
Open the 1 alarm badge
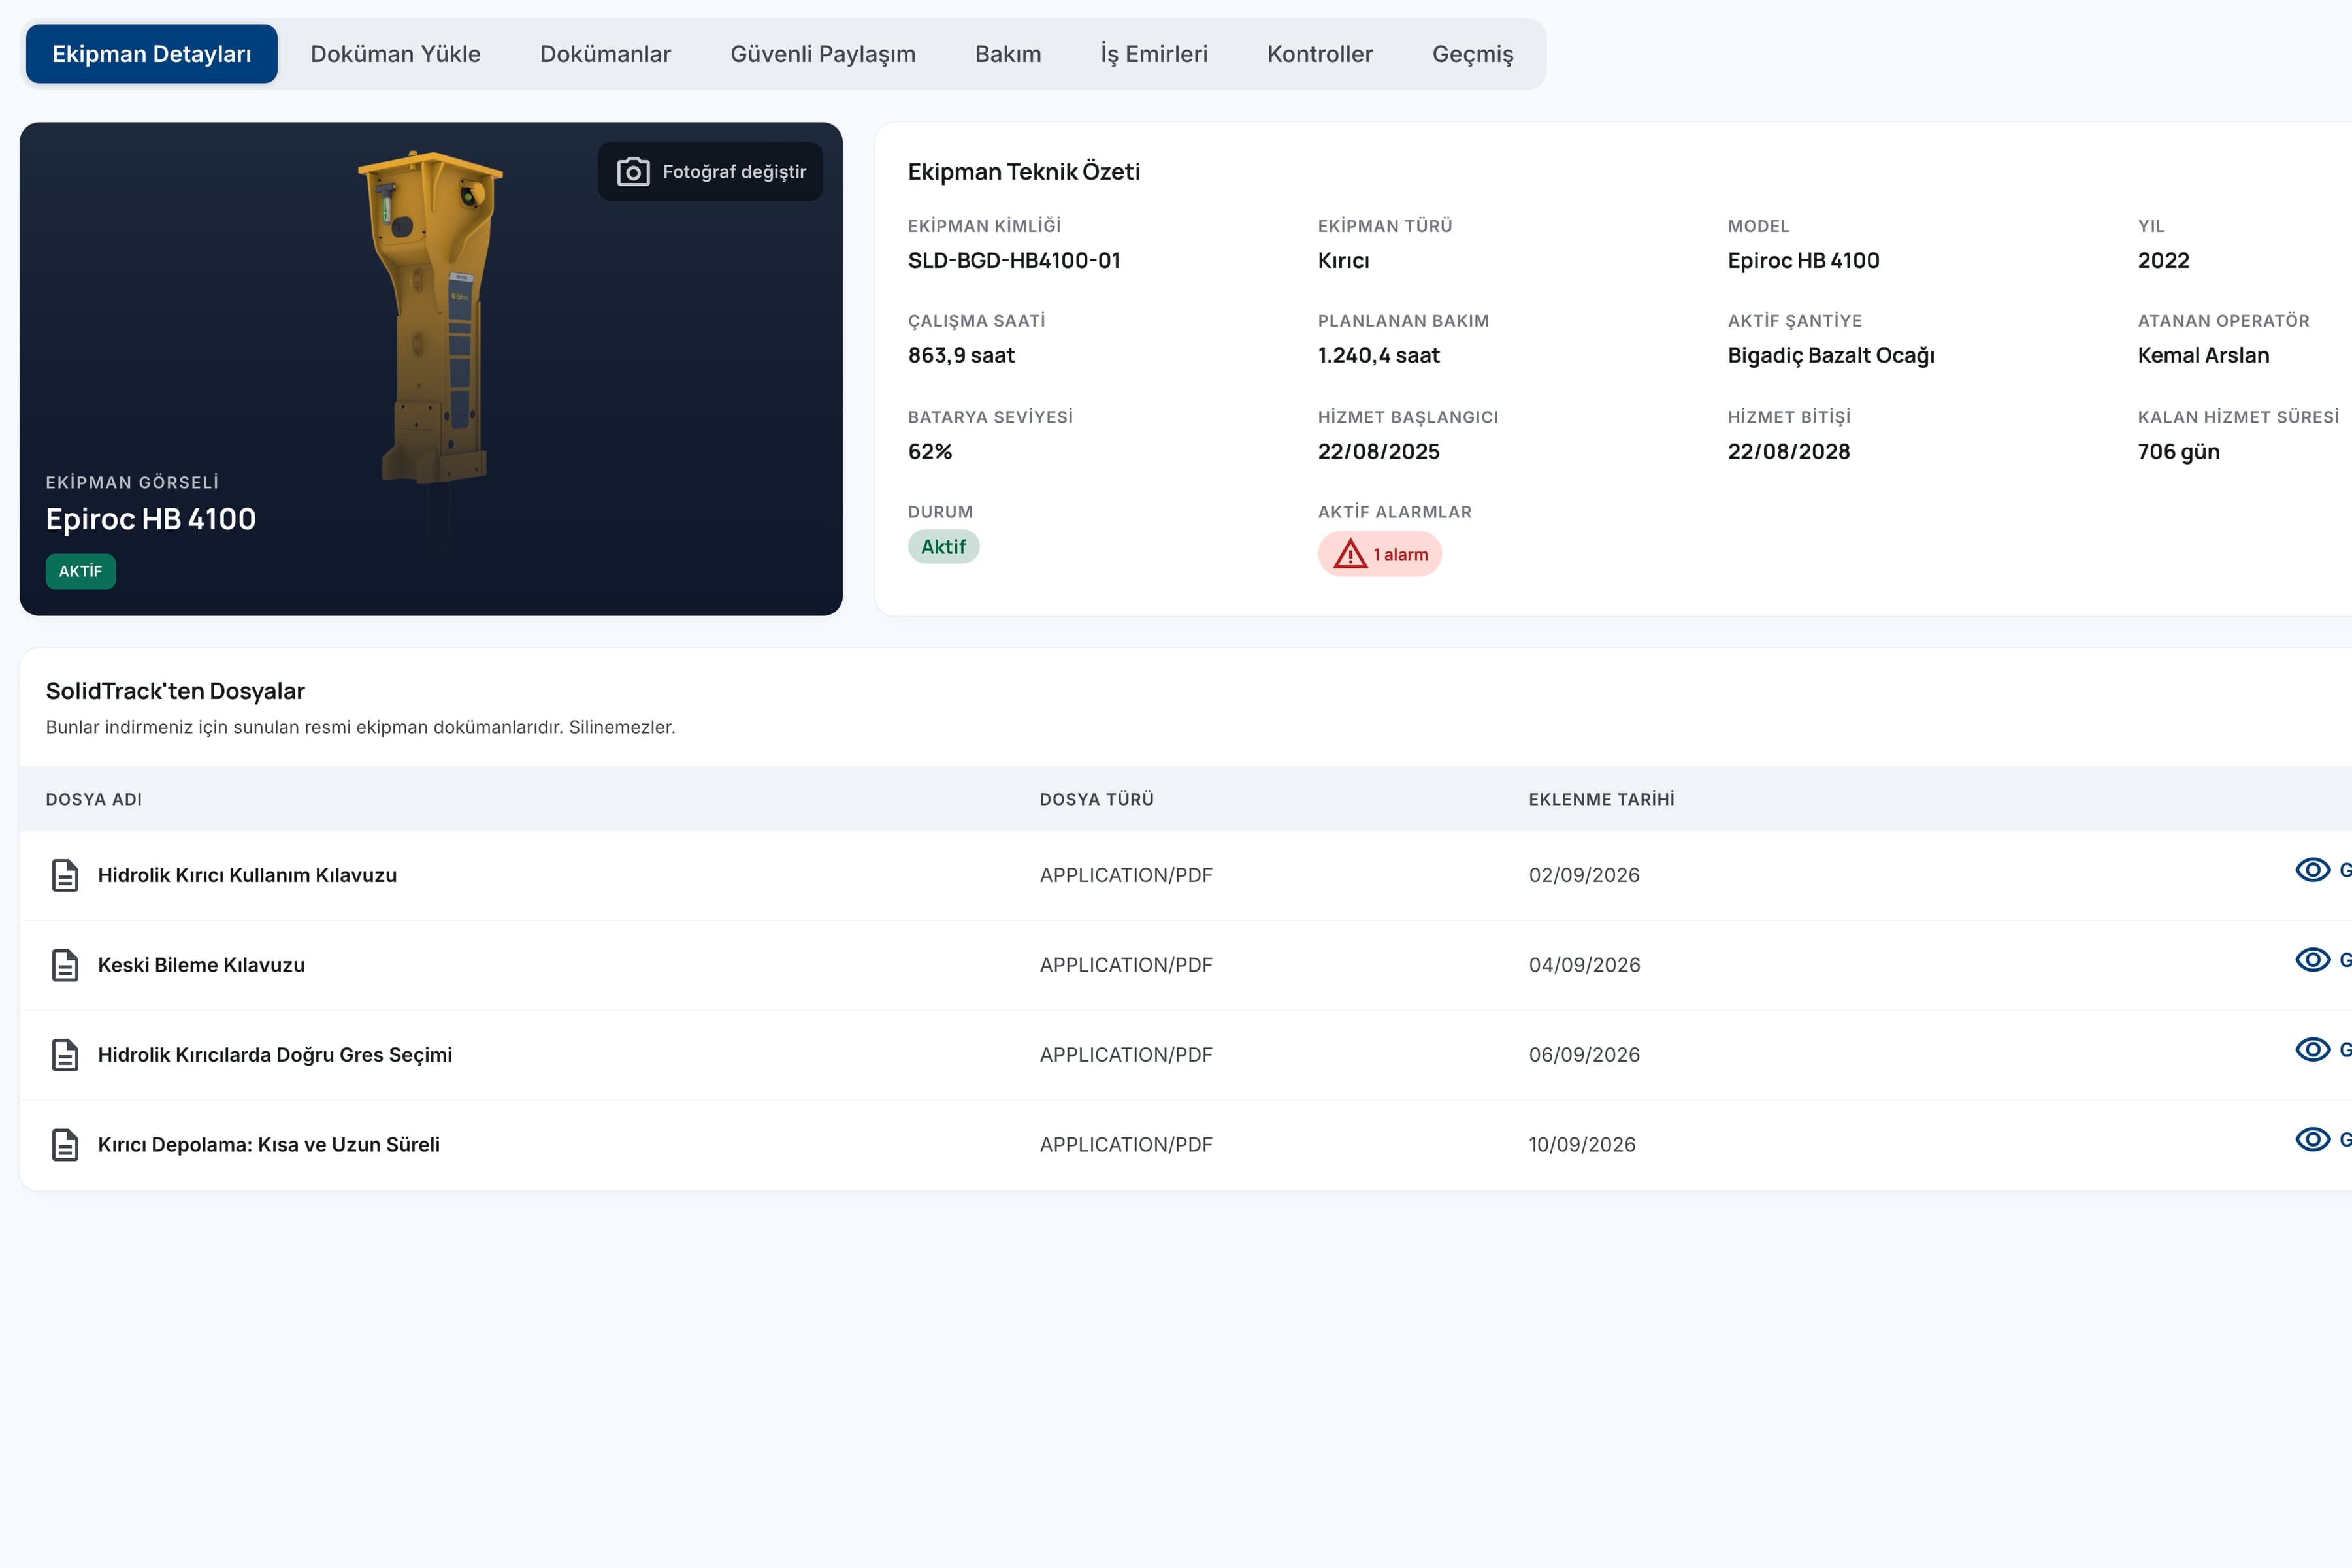pyautogui.click(x=1379, y=554)
